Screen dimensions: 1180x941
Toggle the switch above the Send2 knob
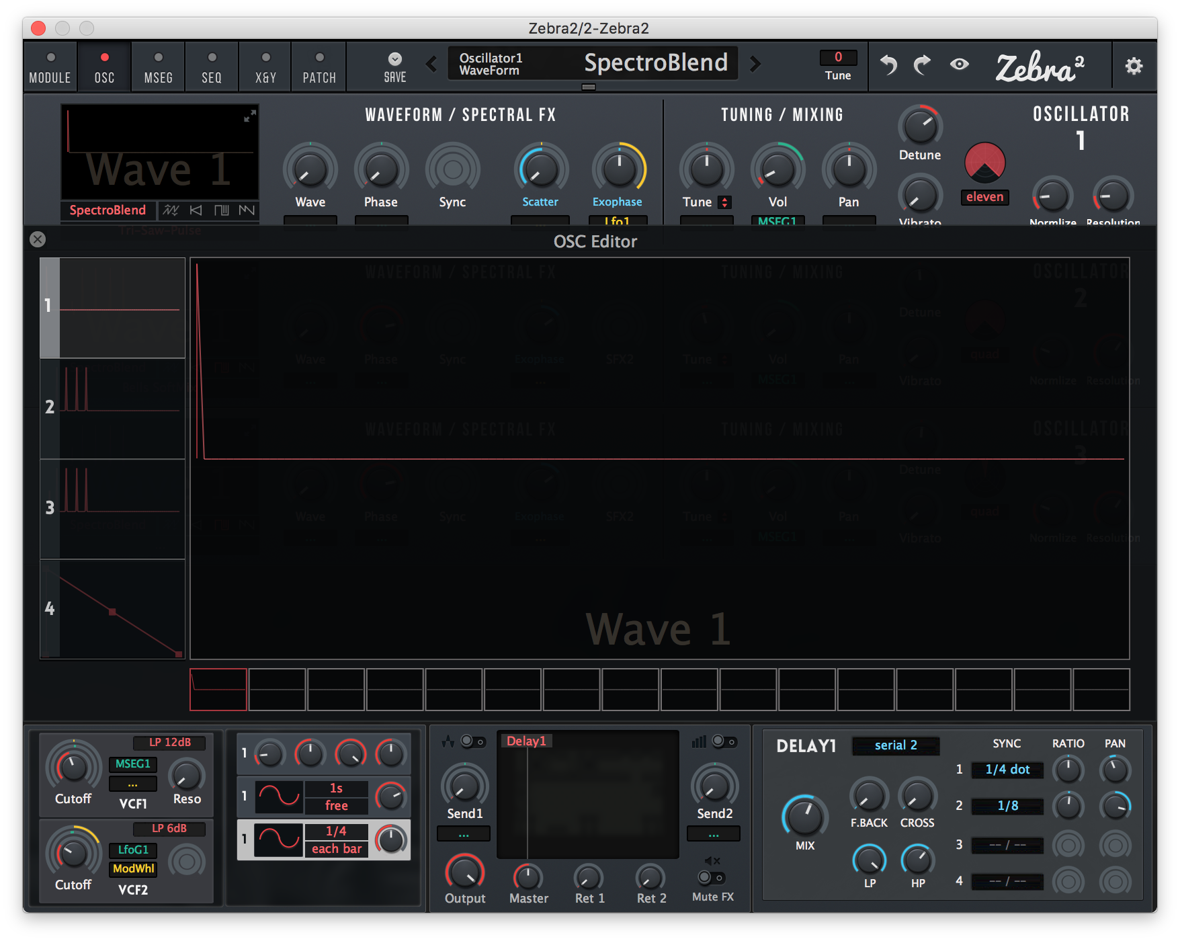(724, 741)
